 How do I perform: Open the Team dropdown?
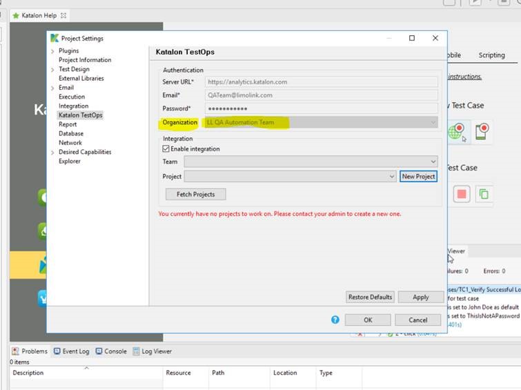(x=311, y=162)
